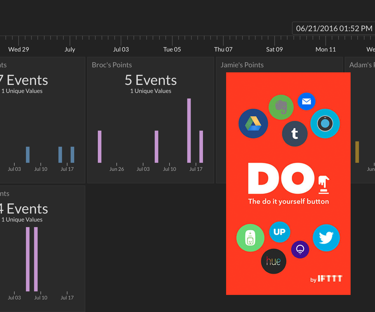
Task: Select the Sat 09 timeline marker
Action: coord(274,49)
